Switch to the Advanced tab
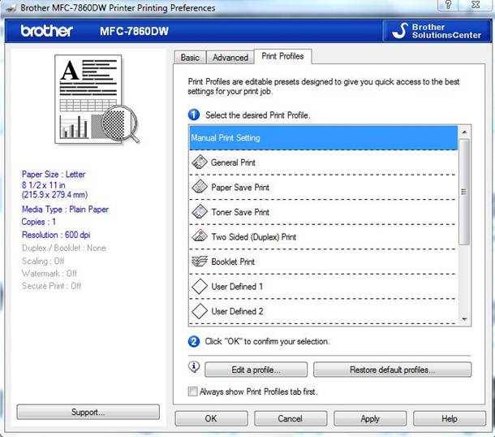The width and height of the screenshot is (495, 437). (x=230, y=58)
